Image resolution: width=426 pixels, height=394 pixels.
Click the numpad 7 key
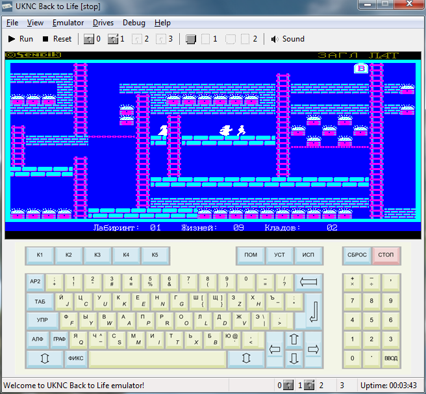point(353,301)
